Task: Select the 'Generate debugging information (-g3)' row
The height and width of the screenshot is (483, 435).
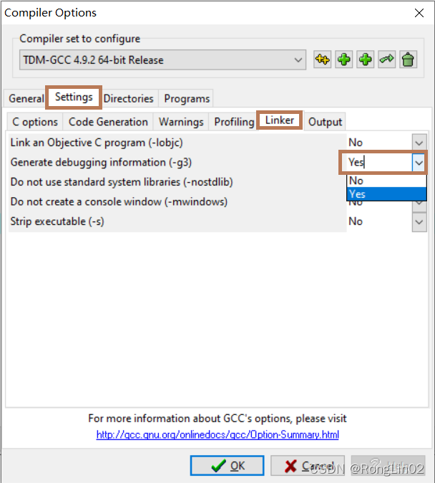Action: 177,163
